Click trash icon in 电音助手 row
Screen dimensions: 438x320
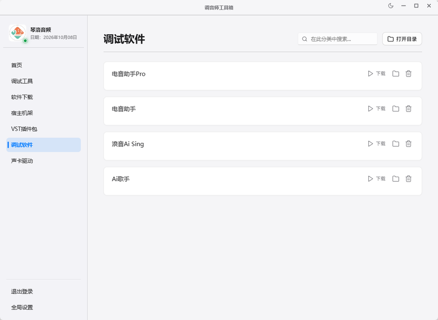(x=408, y=108)
